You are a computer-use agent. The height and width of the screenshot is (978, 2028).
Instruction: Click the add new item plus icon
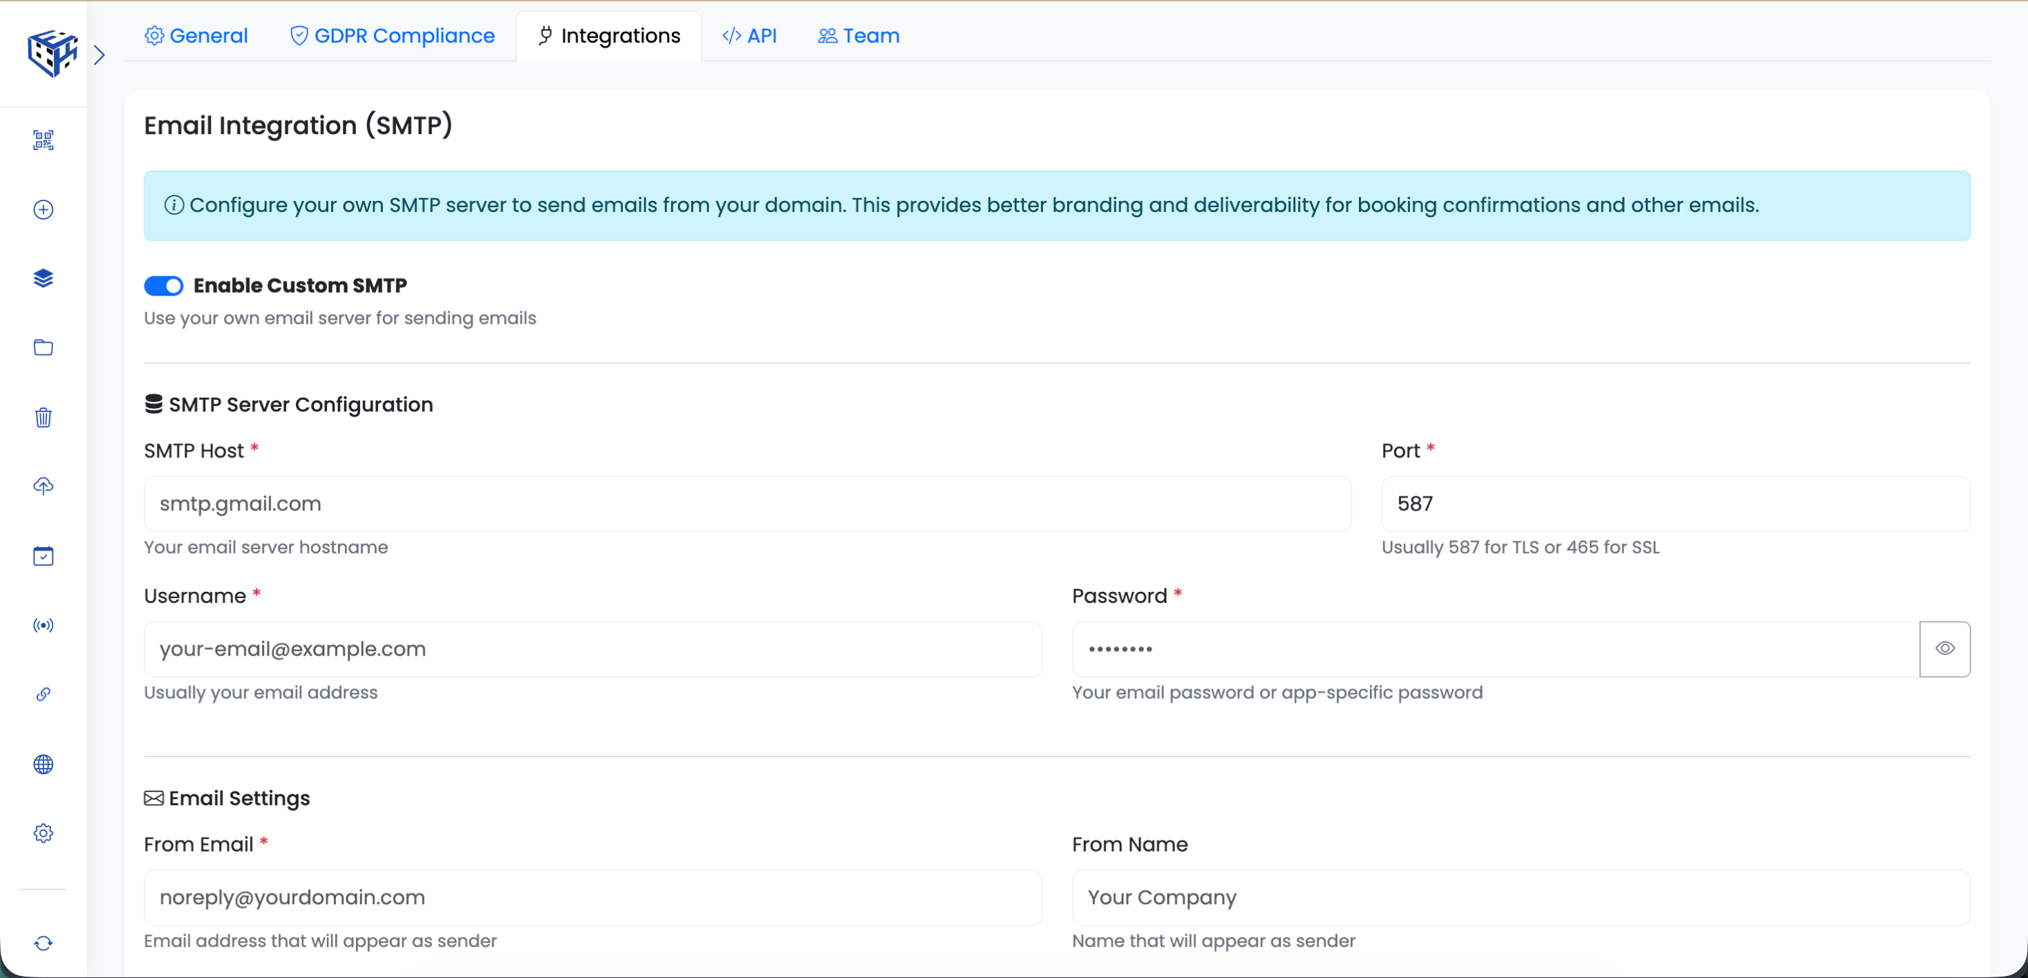[x=44, y=209]
